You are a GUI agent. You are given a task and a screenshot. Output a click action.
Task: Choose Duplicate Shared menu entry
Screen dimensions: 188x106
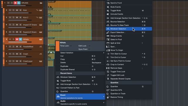point(80,69)
